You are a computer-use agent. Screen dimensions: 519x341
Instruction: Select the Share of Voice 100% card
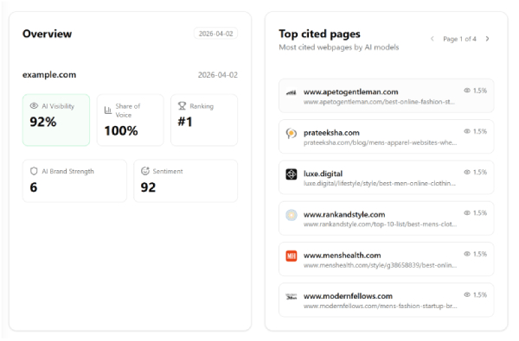(130, 120)
